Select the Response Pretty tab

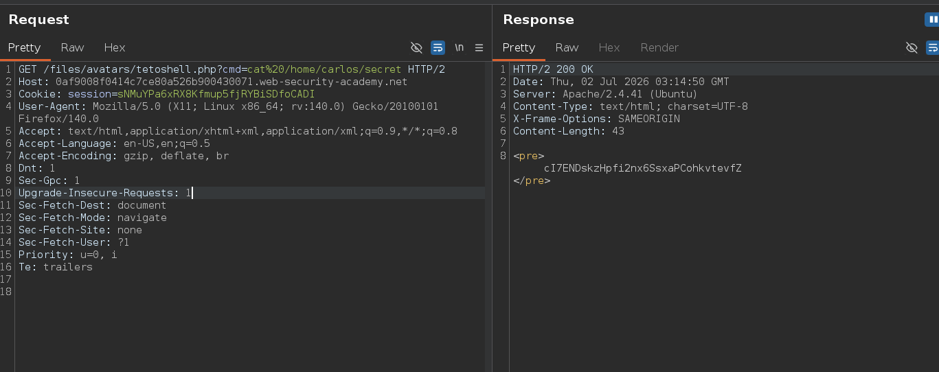[x=519, y=47]
